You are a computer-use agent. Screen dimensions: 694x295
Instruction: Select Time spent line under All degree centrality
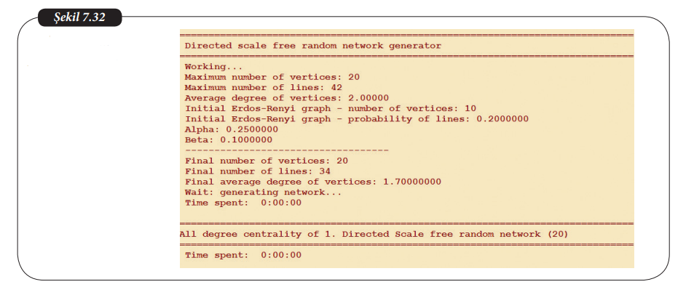pos(243,255)
